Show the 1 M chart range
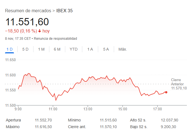193x132 pixels. point(41,49)
